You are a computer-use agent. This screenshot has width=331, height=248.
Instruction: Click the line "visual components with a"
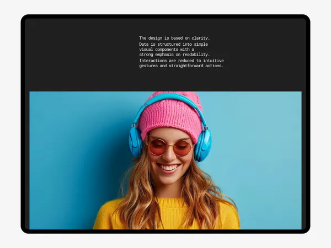click(x=167, y=50)
